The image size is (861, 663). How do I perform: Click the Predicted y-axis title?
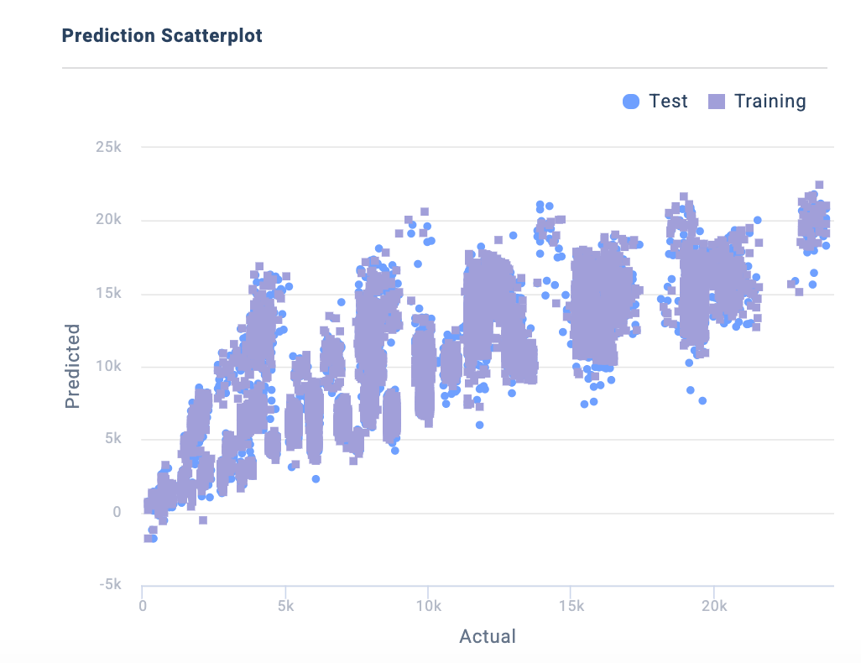coord(72,366)
